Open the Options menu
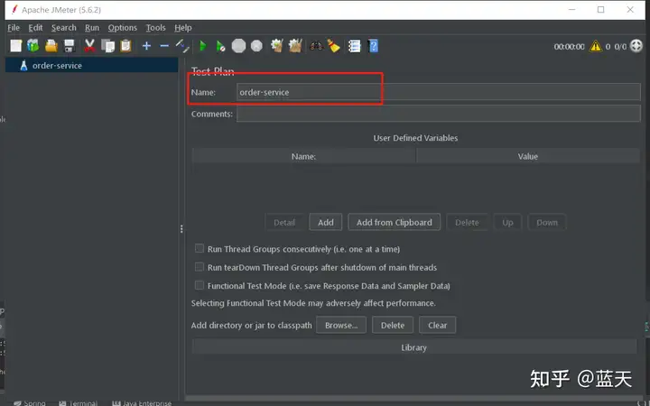The height and width of the screenshot is (406, 650). (x=122, y=28)
